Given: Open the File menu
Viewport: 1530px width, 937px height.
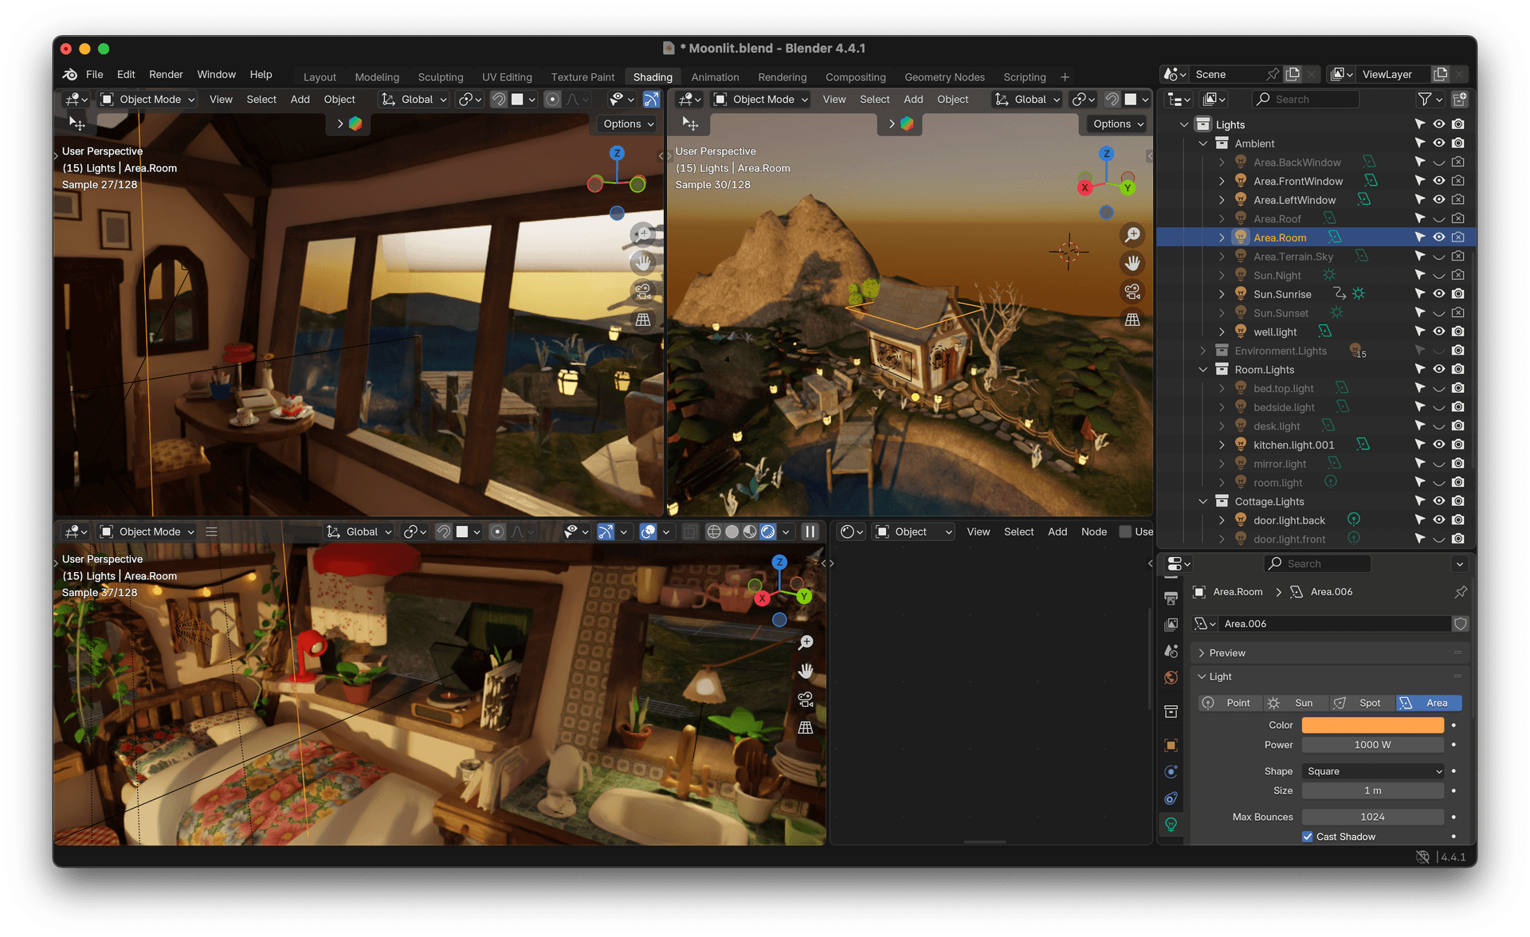Looking at the screenshot, I should coord(94,74).
